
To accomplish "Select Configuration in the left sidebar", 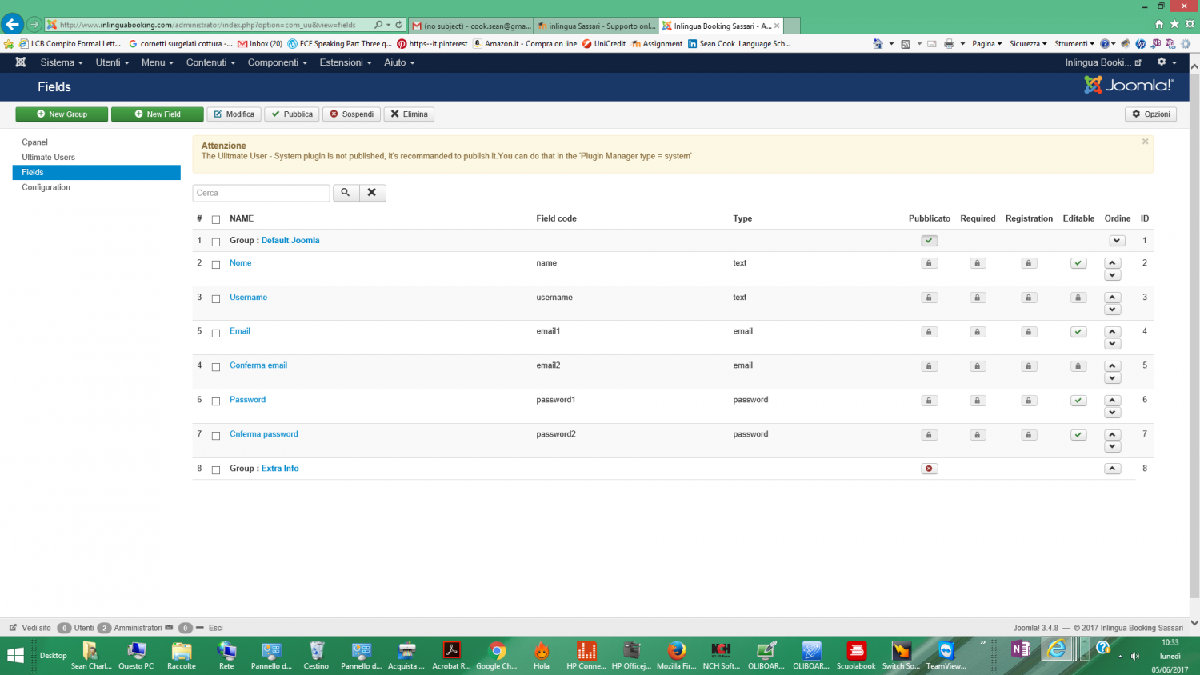I will point(46,187).
